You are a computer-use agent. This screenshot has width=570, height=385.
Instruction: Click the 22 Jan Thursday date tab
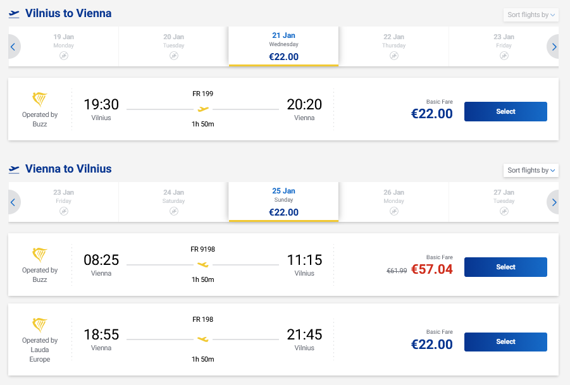point(393,46)
